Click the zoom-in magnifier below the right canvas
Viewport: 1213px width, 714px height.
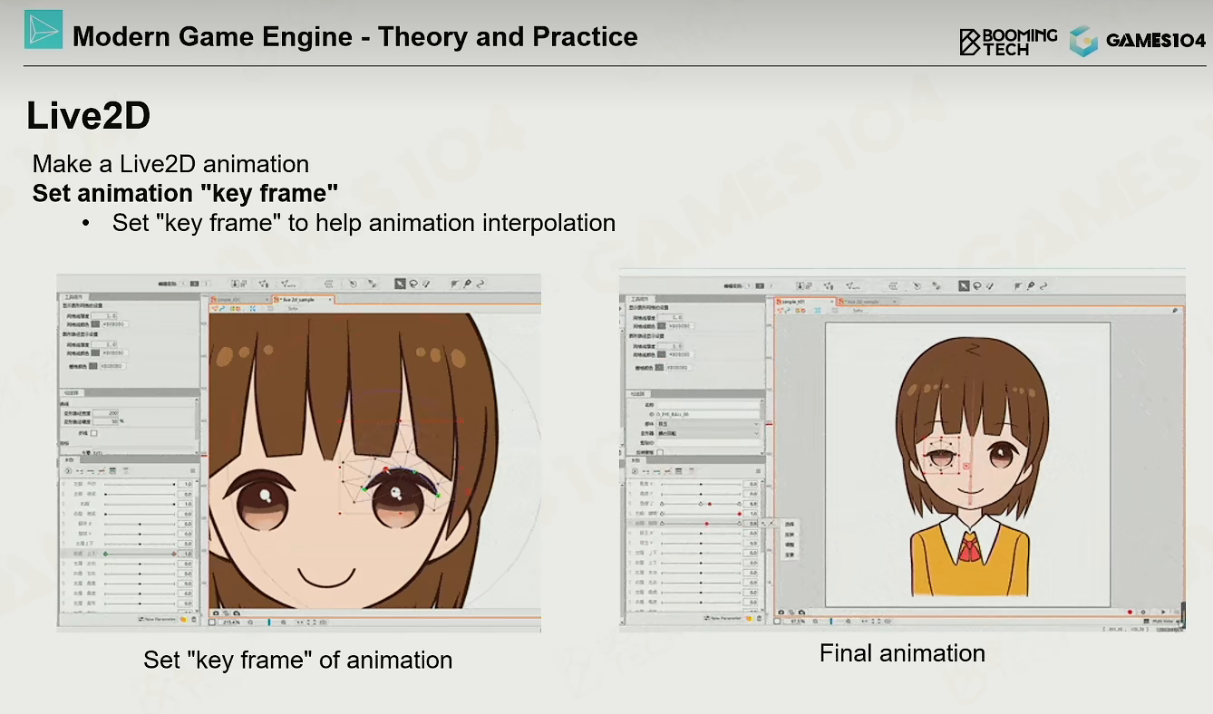pyautogui.click(x=848, y=622)
